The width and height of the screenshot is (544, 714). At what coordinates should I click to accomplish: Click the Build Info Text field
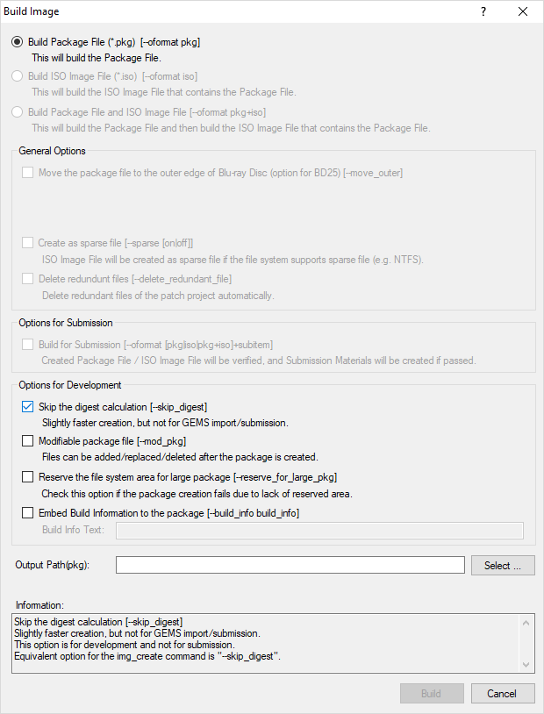point(320,531)
